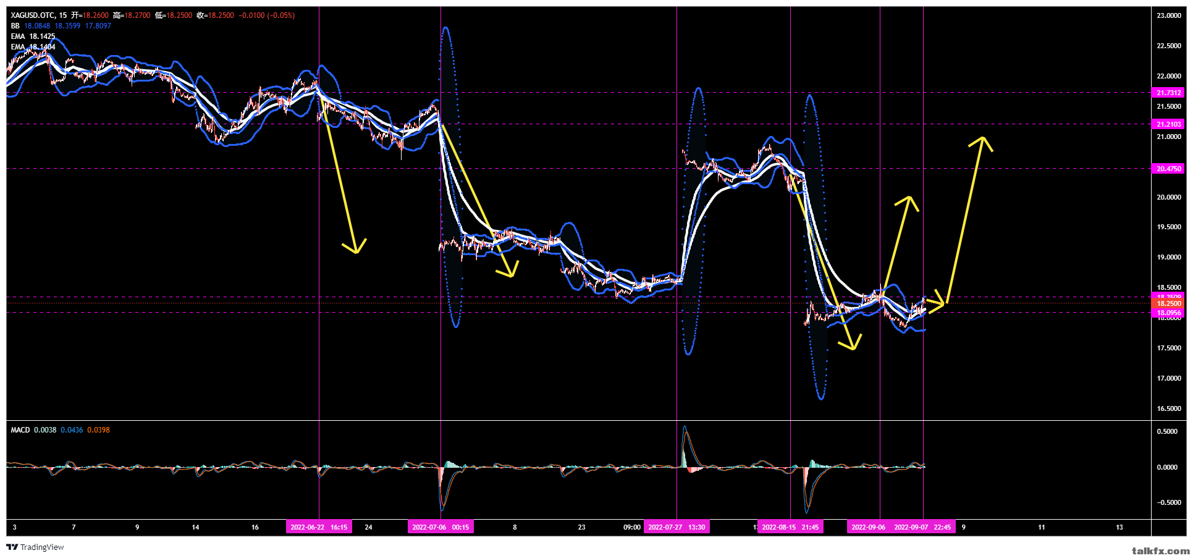1193x558 pixels.
Task: Click 16.5000 on the price axis
Action: tap(1168, 408)
